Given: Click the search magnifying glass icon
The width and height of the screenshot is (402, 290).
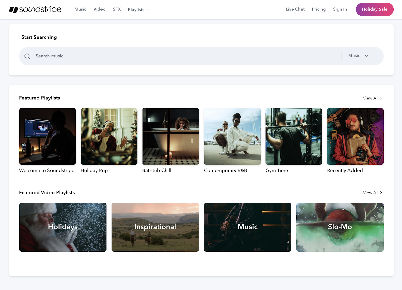Looking at the screenshot, I should [27, 56].
